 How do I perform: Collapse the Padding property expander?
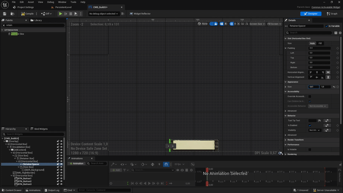click(286, 48)
